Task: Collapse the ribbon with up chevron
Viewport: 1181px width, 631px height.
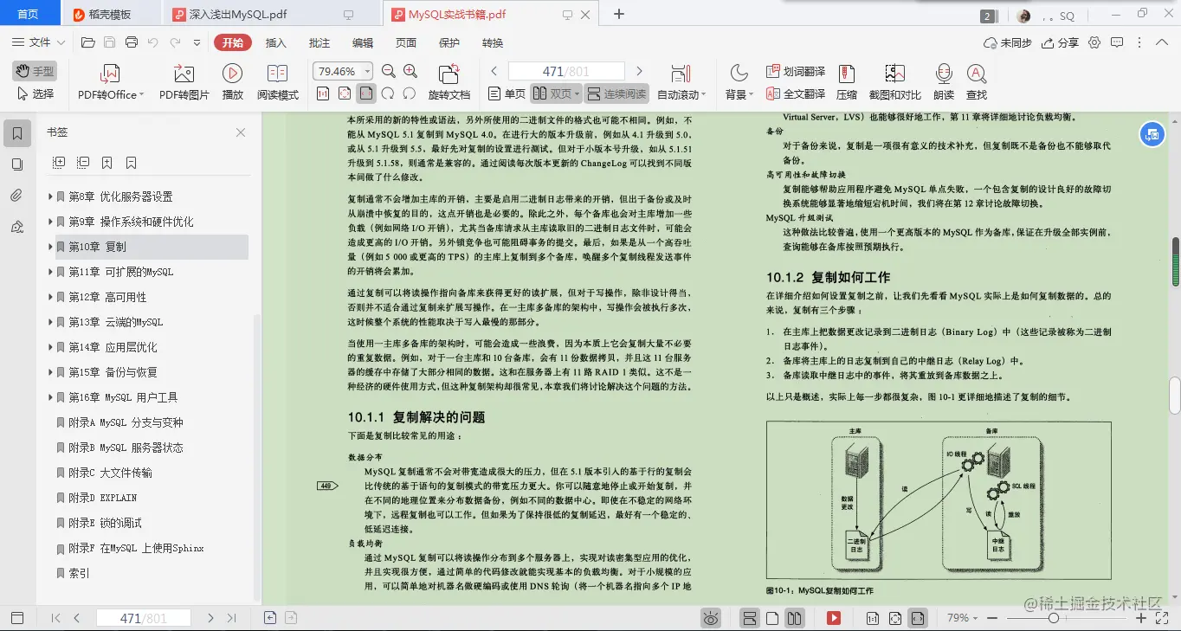Action: [x=1161, y=42]
